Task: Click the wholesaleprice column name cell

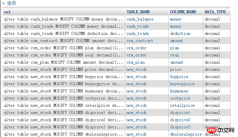Action: tap(186, 134)
